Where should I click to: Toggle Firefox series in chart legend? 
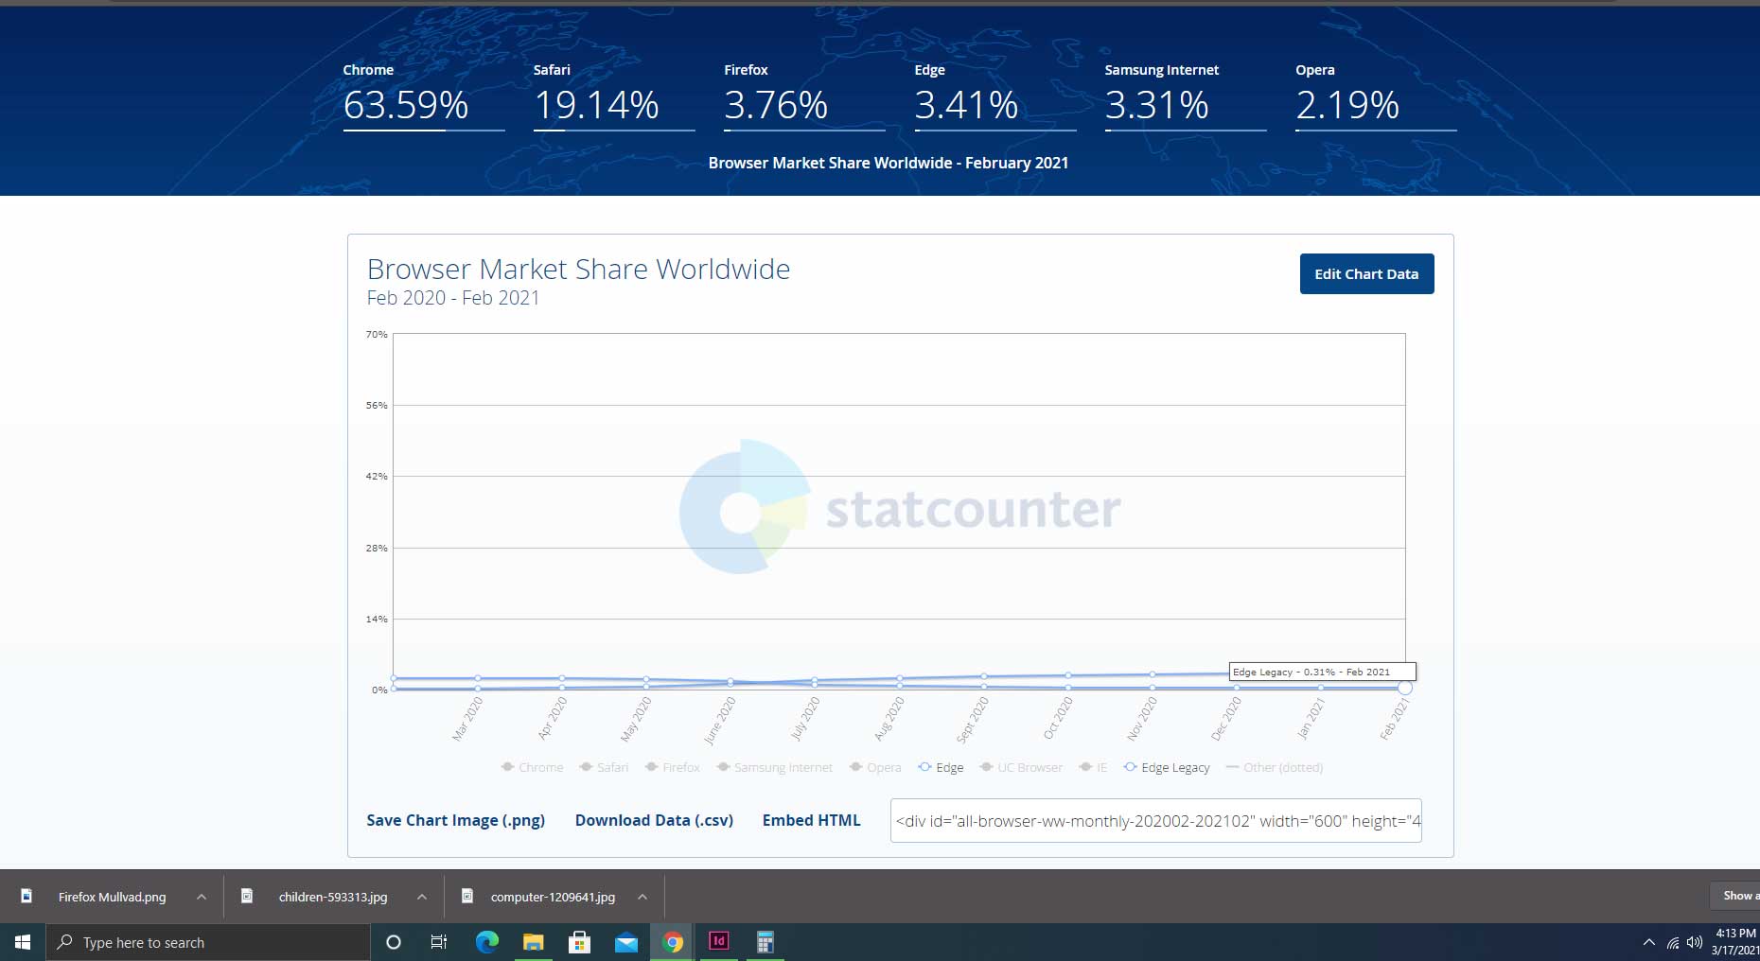click(672, 767)
